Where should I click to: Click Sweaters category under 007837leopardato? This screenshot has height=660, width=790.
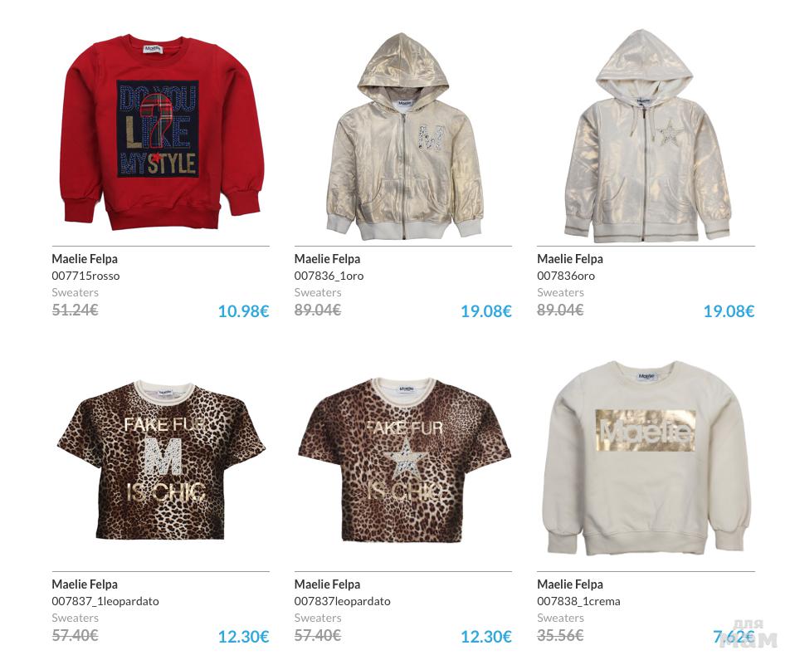coord(318,618)
